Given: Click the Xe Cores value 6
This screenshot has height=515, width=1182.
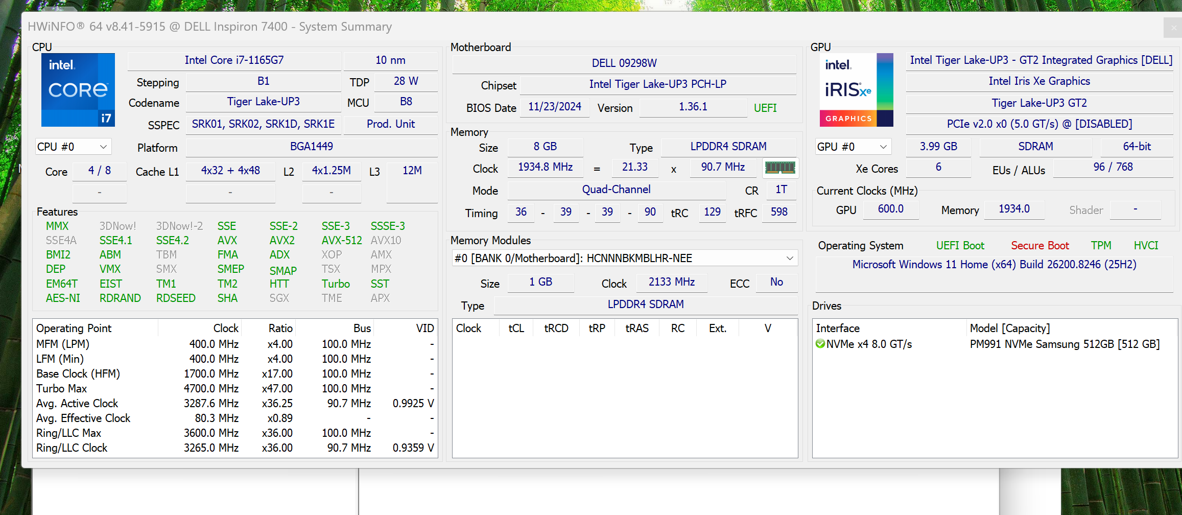Looking at the screenshot, I should coord(938,168).
